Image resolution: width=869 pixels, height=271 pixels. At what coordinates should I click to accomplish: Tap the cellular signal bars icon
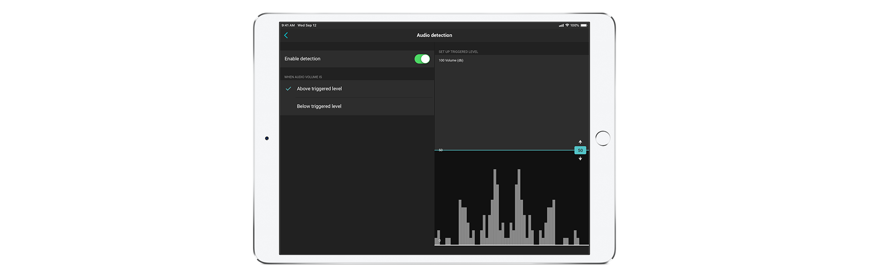point(561,25)
